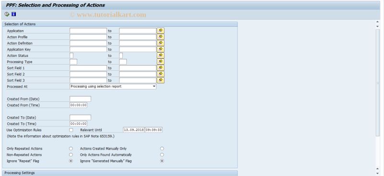Click the SAP Note 653159 note text
The height and width of the screenshot is (176, 384).
pos(60,136)
